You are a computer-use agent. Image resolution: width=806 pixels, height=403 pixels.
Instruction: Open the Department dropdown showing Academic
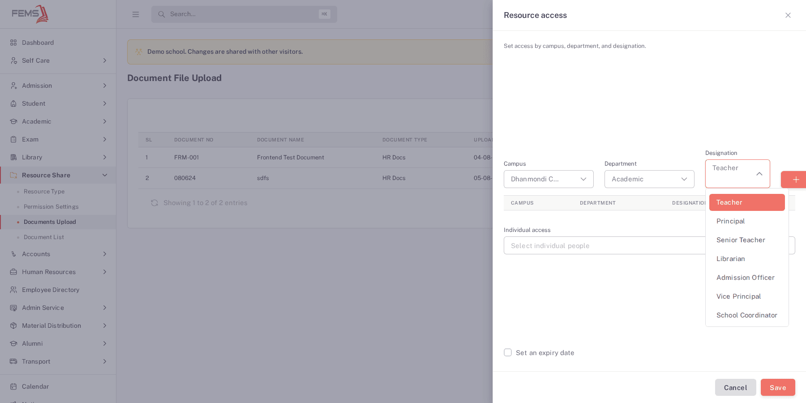coord(649,179)
